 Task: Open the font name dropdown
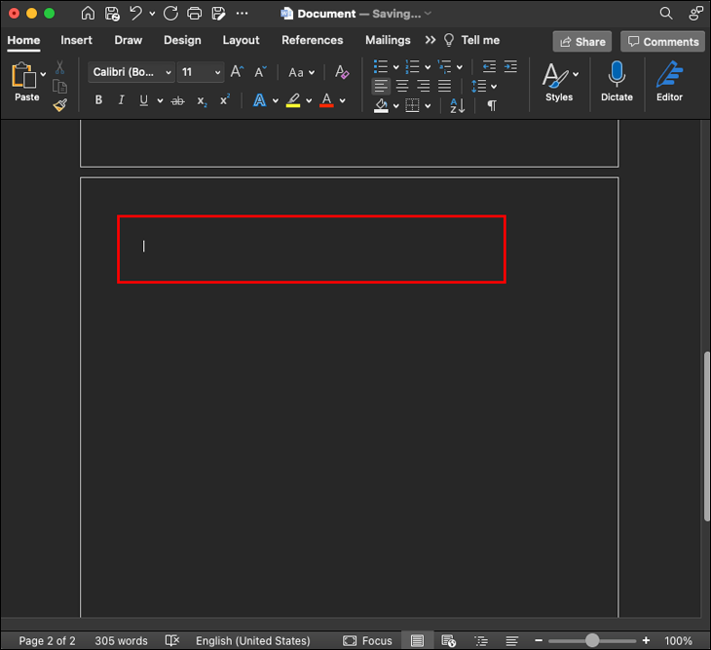tap(131, 72)
